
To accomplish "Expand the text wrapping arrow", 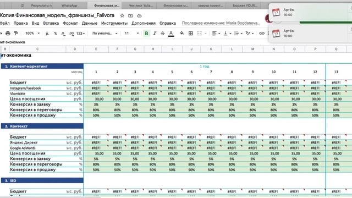I will pos(241,34).
